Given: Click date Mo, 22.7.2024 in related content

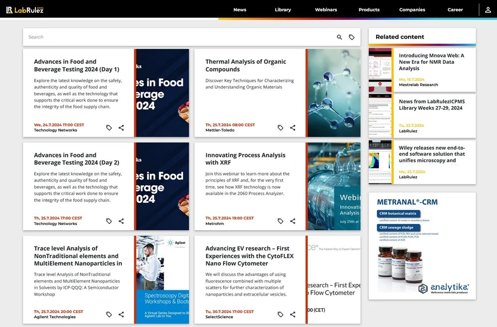Looking at the screenshot, I should coord(412,171).
